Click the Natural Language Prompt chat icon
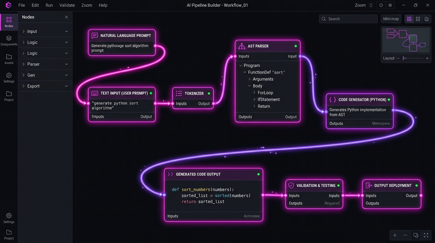 point(95,35)
